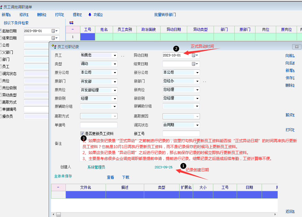Screen dimensions: 302x217
Task: Click the '..' lookup button beside 员工
Action: pyautogui.click(x=123, y=56)
